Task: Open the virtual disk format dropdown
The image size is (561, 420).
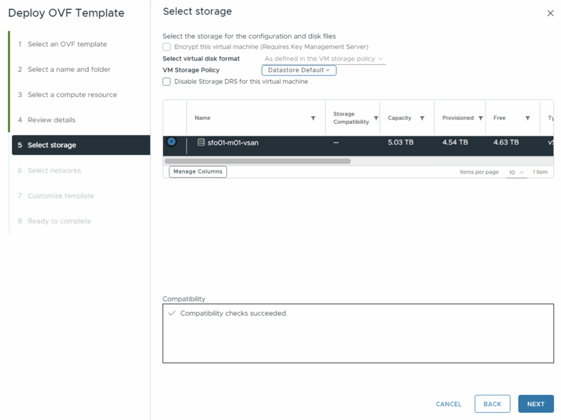Action: (323, 59)
